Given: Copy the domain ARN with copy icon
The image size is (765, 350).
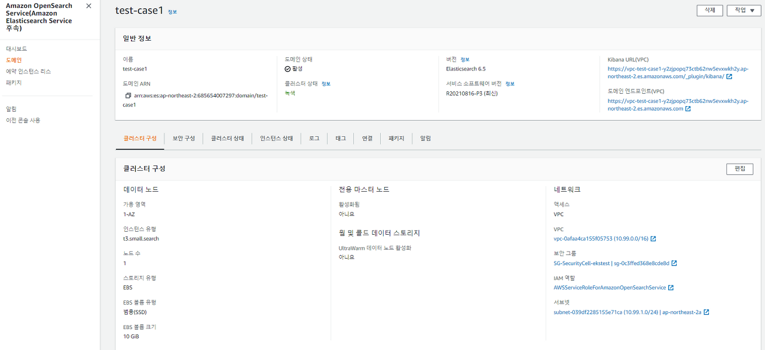Looking at the screenshot, I should point(128,96).
